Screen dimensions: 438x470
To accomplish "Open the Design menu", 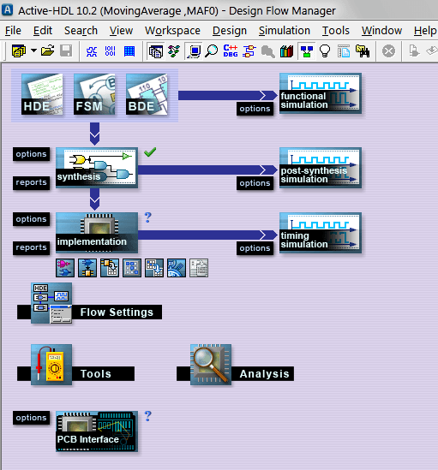I will click(x=230, y=31).
